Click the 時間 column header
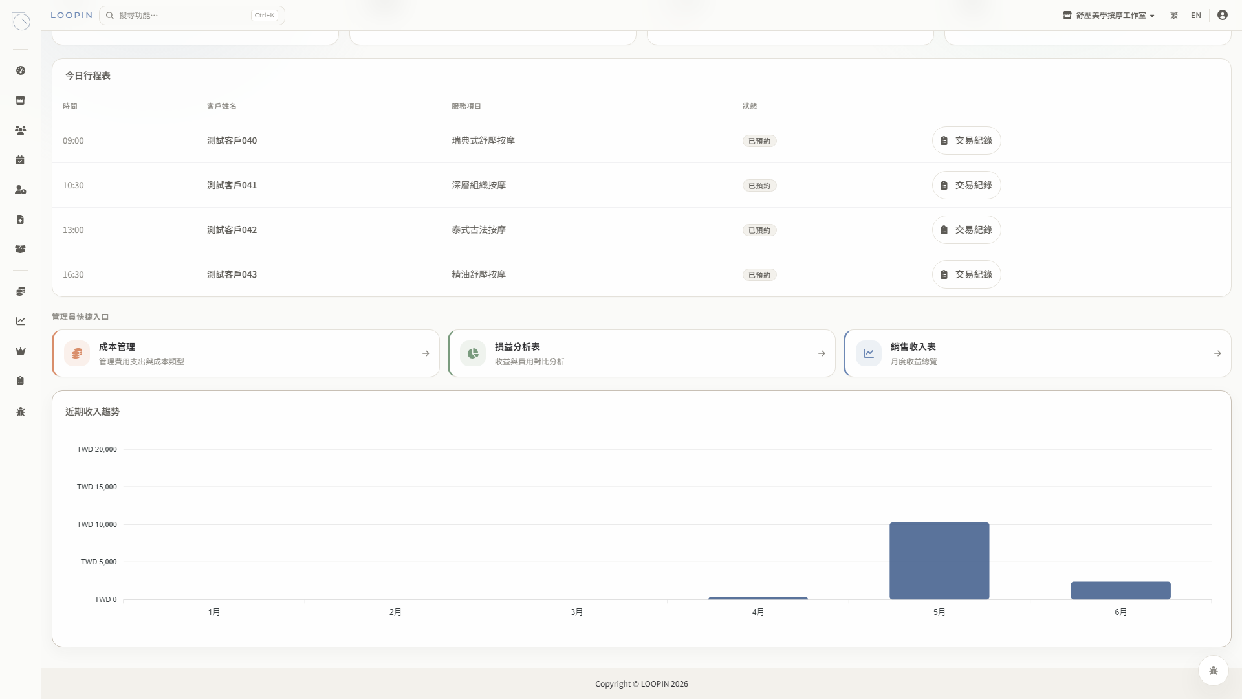This screenshot has height=699, width=1242. click(70, 106)
